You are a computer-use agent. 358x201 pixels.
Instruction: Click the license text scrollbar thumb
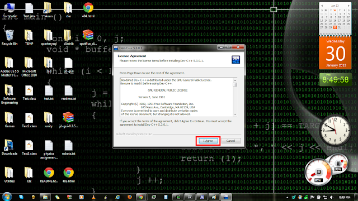235,84
